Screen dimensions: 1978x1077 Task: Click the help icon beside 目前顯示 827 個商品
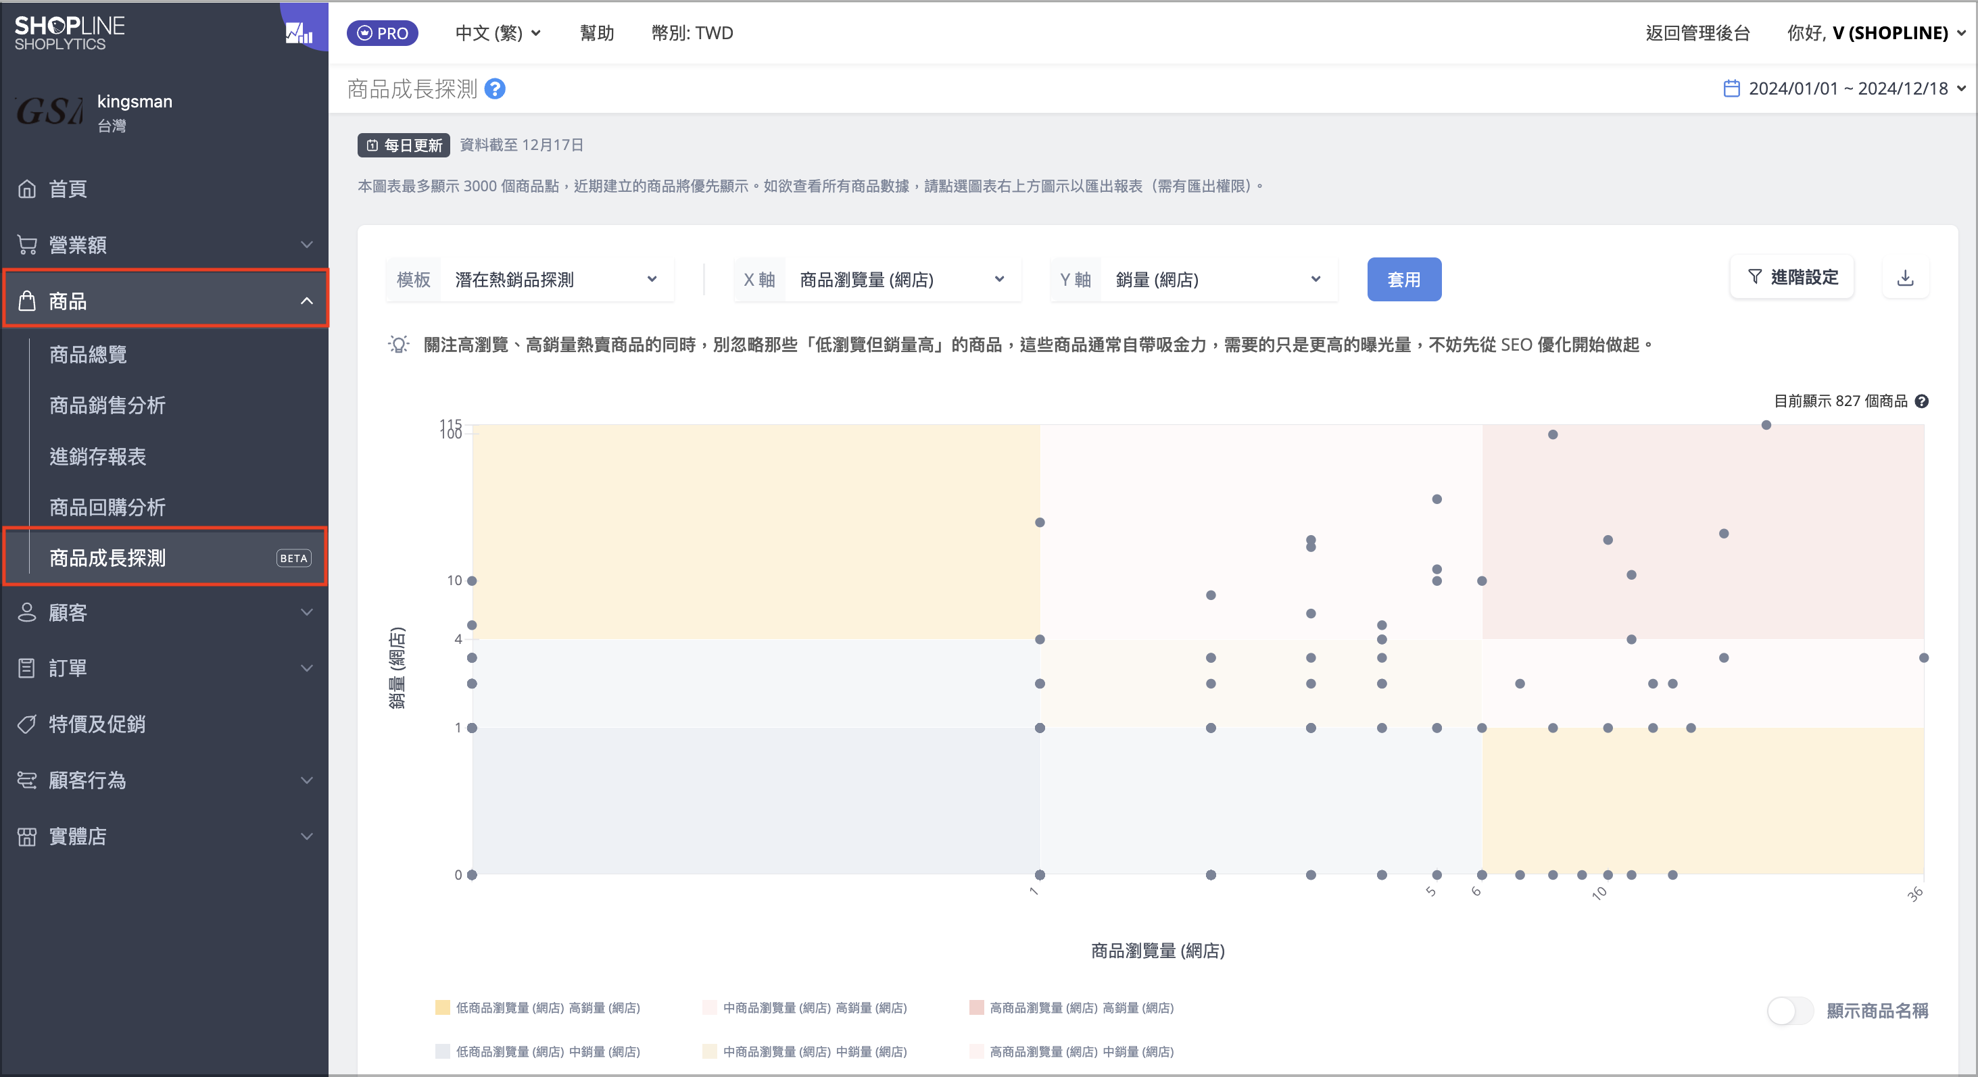[x=1921, y=401]
